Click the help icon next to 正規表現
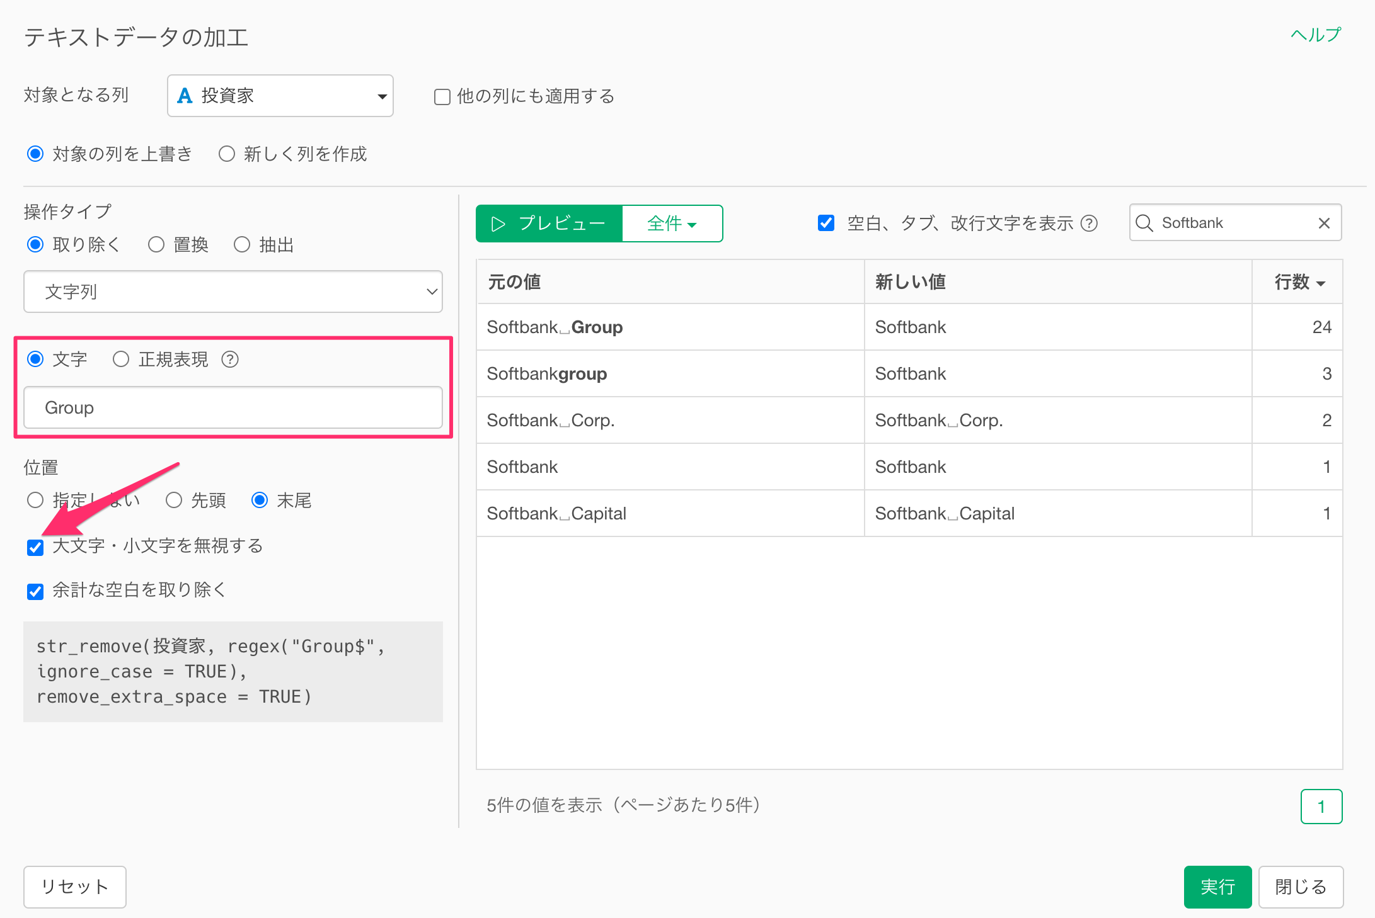 (x=230, y=360)
